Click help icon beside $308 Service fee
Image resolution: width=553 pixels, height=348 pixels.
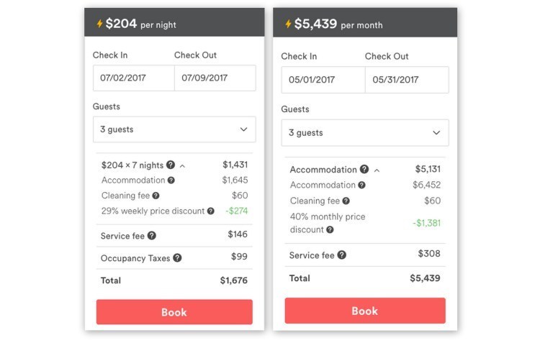[x=342, y=255]
